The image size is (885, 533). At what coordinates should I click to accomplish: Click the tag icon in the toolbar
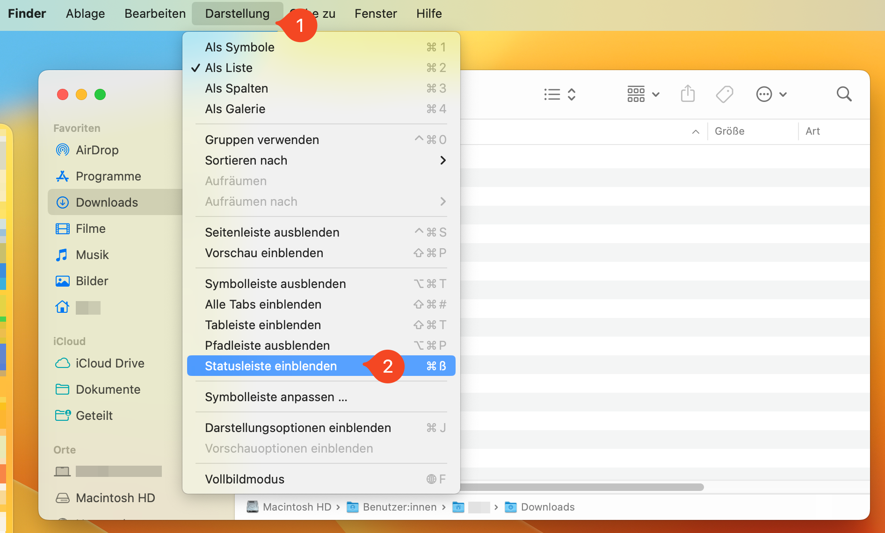click(725, 94)
